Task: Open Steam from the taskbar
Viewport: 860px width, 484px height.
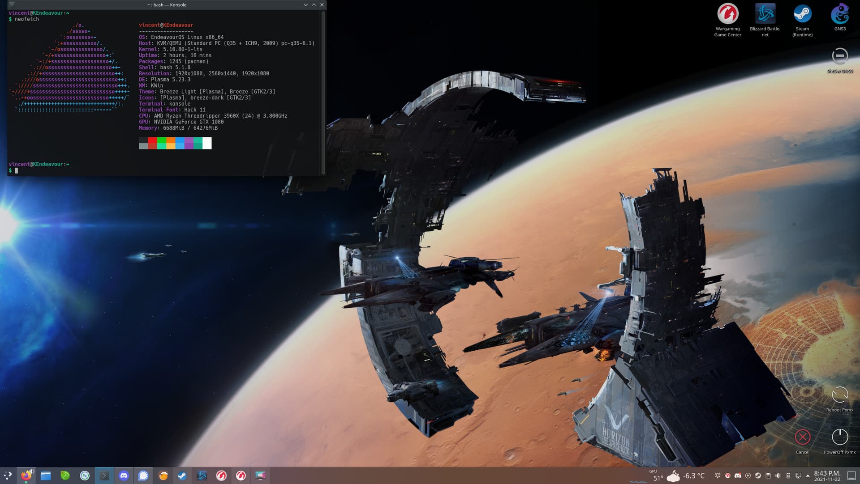Action: coord(182,476)
